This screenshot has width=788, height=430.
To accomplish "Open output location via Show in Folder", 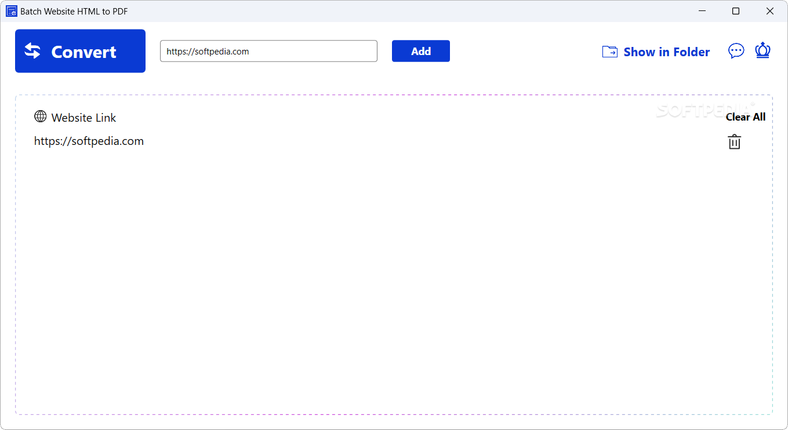I will click(x=656, y=52).
